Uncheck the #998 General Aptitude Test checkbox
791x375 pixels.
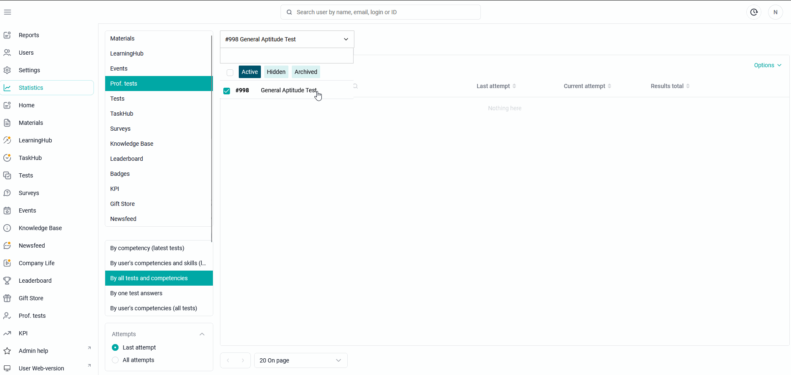227,91
